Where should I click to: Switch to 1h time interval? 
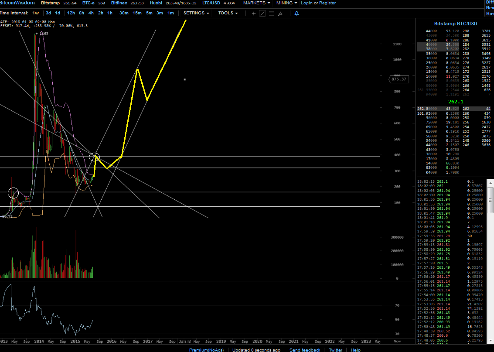click(x=109, y=13)
